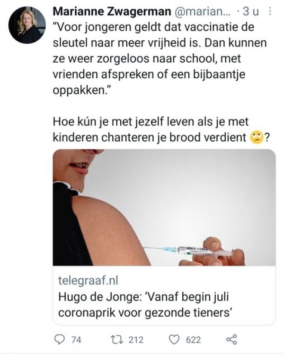The image size is (284, 358).
Task: Open the telegraaf.nl source link
Action: click(x=88, y=280)
